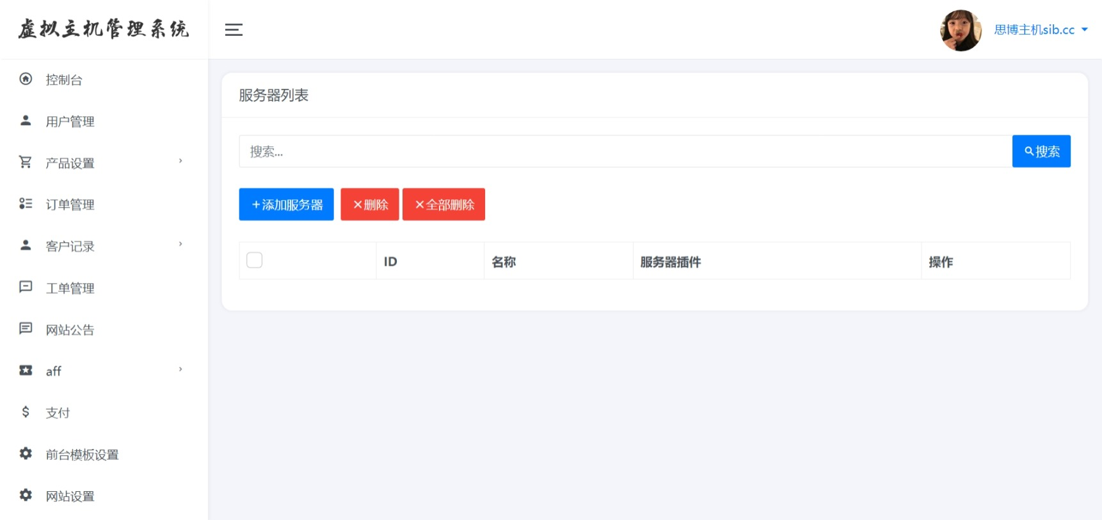
Task: Expand the aff submenu chevron
Action: (180, 369)
